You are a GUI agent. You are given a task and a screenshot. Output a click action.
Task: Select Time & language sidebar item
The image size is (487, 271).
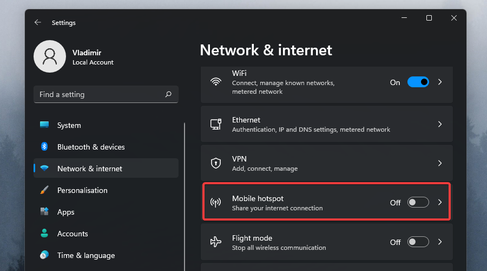click(x=85, y=255)
